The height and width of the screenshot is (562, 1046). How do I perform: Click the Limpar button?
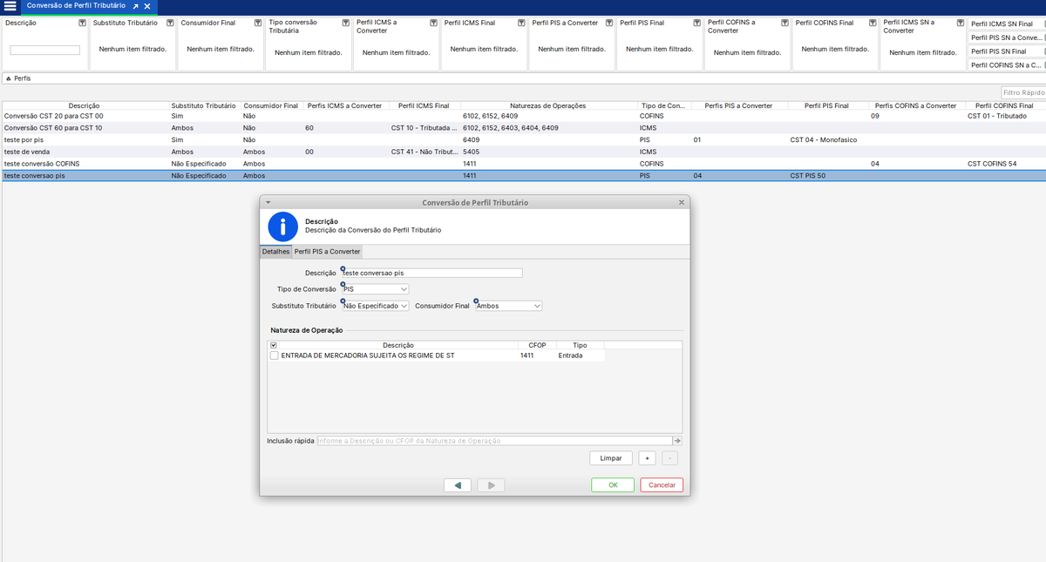tap(611, 458)
